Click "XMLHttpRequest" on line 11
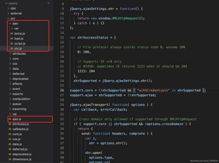 (x=125, y=18)
